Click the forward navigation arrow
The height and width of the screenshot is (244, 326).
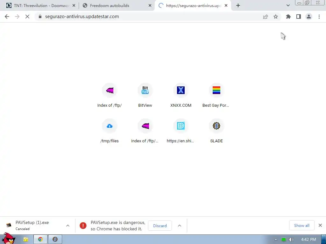[17, 17]
